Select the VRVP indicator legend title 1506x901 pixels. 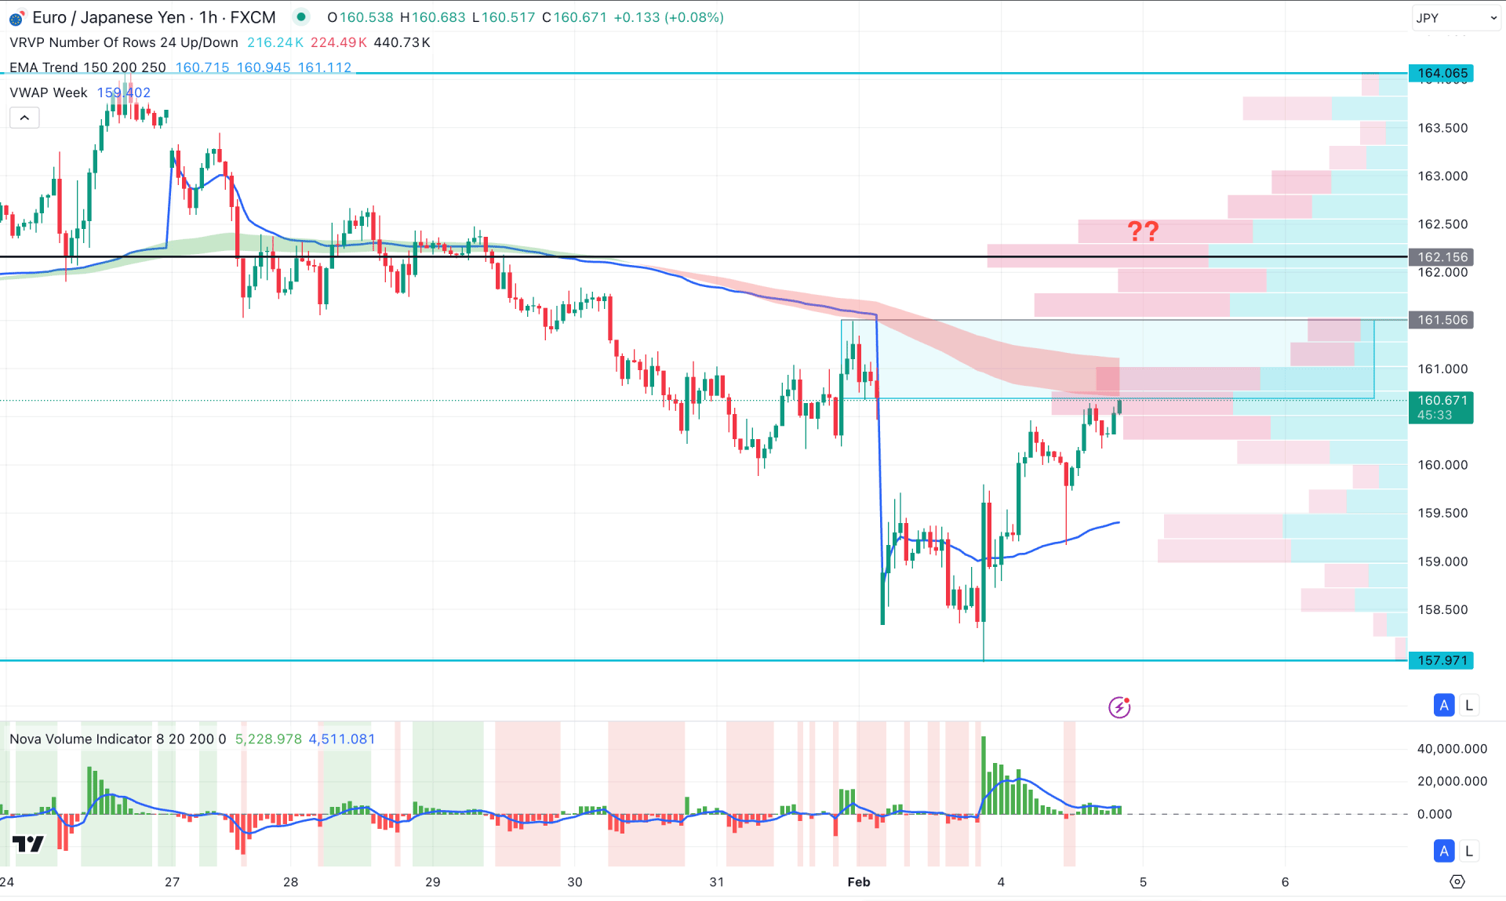pos(124,42)
